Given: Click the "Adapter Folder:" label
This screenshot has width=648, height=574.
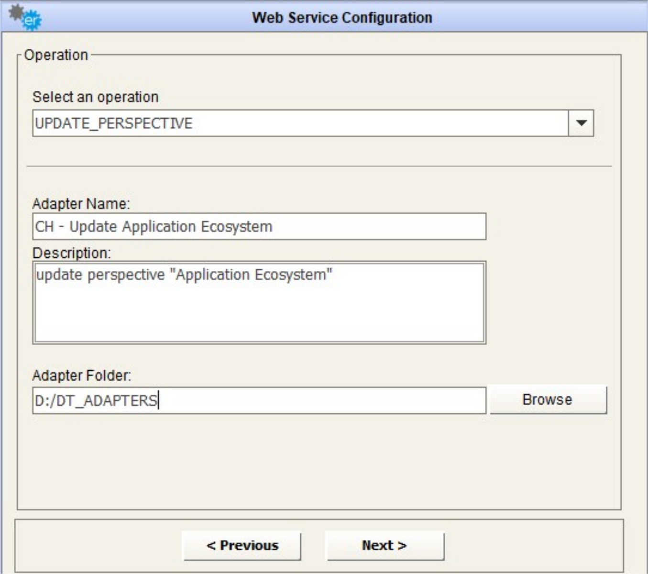Looking at the screenshot, I should (x=81, y=376).
